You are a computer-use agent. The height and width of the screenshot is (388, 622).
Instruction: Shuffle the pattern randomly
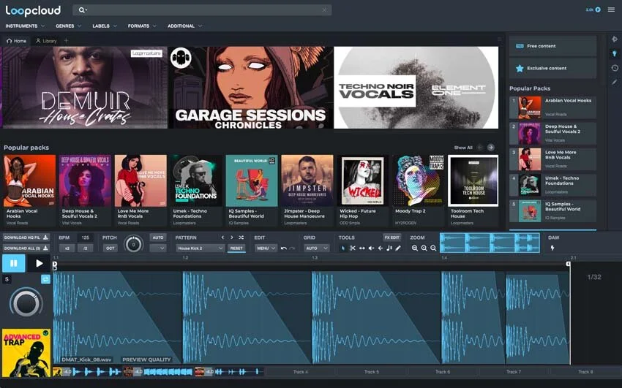coord(241,237)
